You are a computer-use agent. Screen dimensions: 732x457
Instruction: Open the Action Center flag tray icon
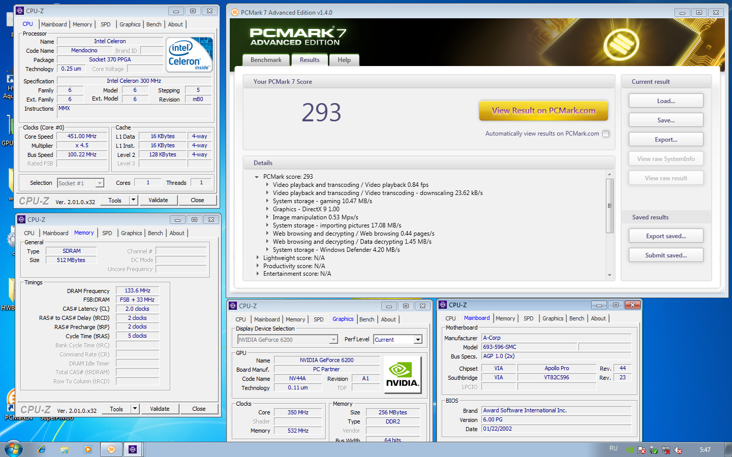point(642,450)
